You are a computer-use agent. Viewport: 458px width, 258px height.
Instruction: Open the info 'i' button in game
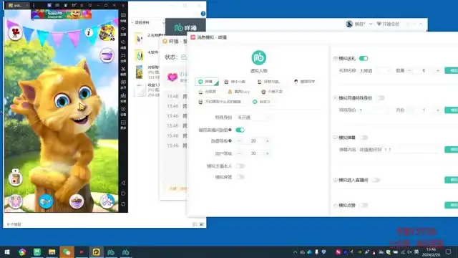[89, 32]
